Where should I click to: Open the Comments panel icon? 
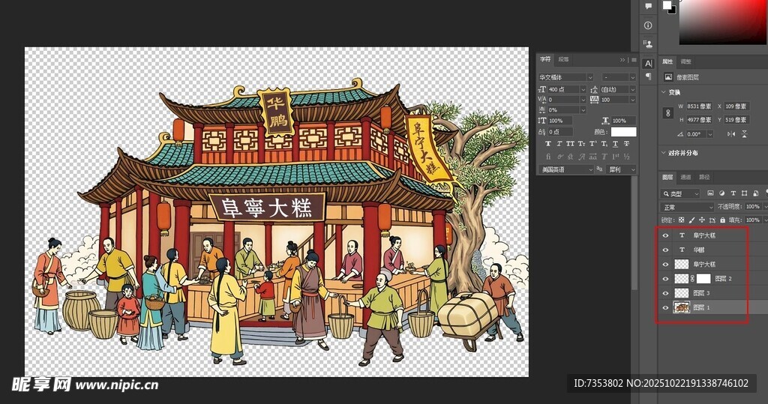[648, 7]
